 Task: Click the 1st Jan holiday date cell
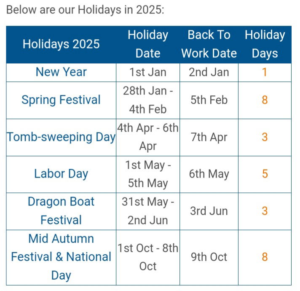point(148,72)
